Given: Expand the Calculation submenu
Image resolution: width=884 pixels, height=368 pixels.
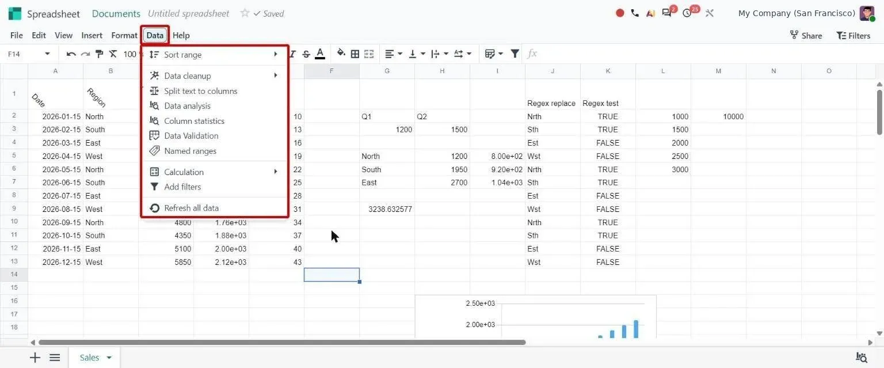Looking at the screenshot, I should point(214,172).
